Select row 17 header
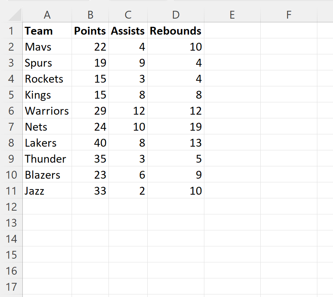 coord(11,287)
